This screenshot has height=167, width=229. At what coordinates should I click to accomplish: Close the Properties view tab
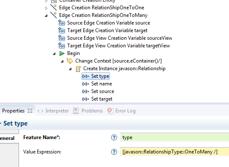pyautogui.click(x=30, y=111)
